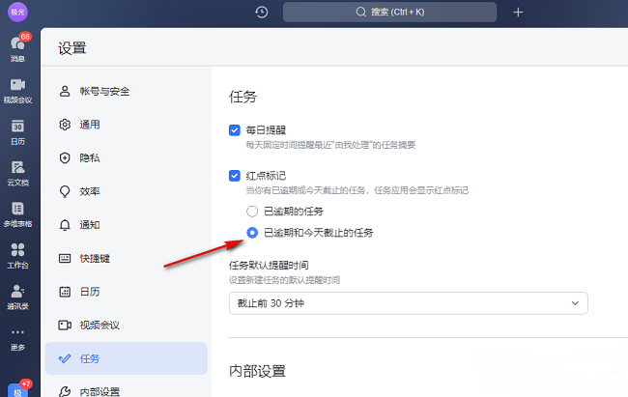Viewport: 628px width, 397px height.
Task: Go to 日历 settings section
Action: click(x=127, y=292)
